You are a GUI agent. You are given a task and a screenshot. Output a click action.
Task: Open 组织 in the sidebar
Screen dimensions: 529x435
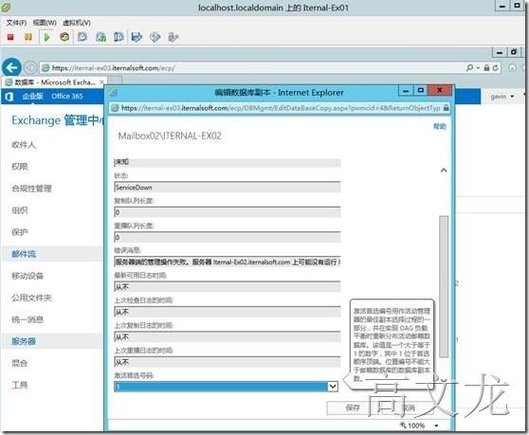point(20,210)
